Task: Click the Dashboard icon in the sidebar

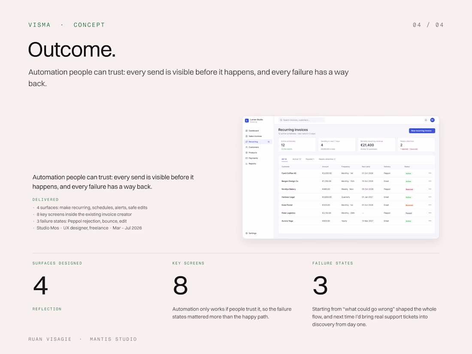Action: pyautogui.click(x=247, y=130)
